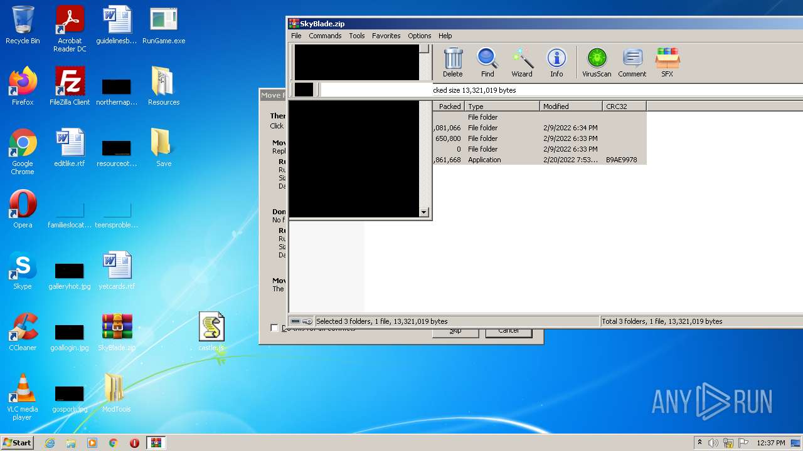The image size is (803, 451).
Task: Show archive Info from toolbar
Action: coord(556,63)
